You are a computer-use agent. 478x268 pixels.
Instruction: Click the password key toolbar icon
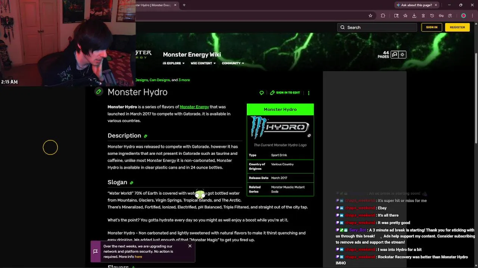441,16
